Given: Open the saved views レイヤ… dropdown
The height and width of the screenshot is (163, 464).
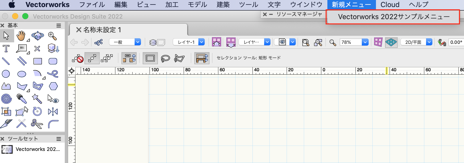Looking at the screenshot, I should pyautogui.click(x=255, y=42).
